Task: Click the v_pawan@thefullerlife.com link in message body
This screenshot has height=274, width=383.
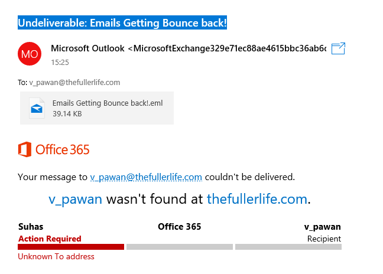Action: point(146,177)
